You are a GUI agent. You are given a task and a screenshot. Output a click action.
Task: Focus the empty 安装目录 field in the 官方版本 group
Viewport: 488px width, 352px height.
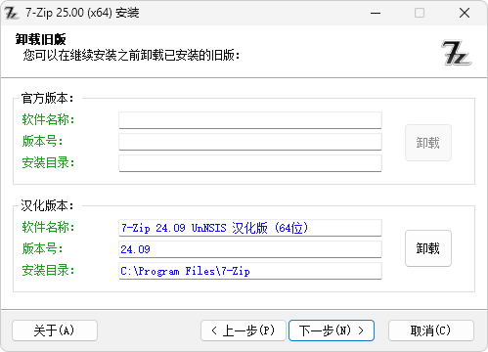250,163
